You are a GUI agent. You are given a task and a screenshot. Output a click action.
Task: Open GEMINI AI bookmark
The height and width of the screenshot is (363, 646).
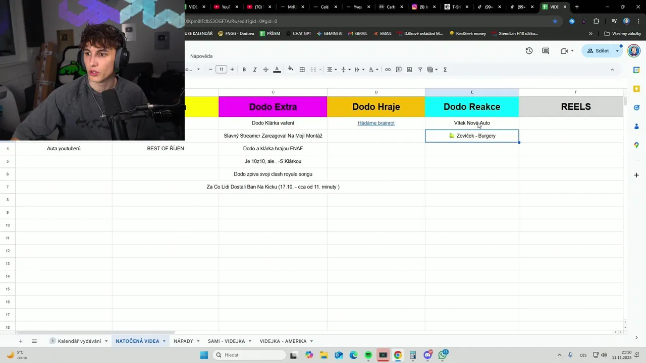click(330, 34)
